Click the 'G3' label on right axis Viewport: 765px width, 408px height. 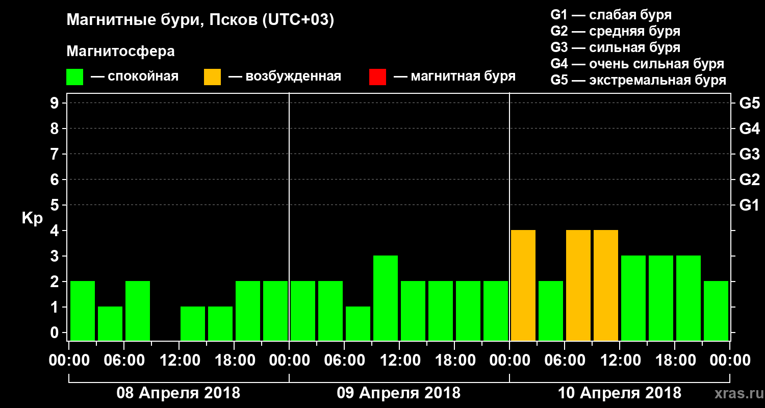[749, 154]
